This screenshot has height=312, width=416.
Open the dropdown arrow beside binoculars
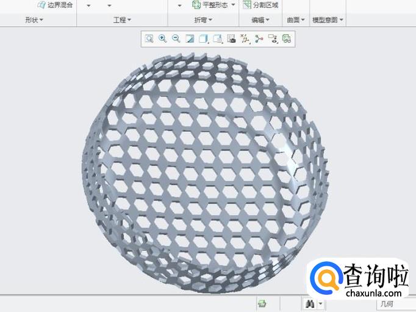point(320,303)
